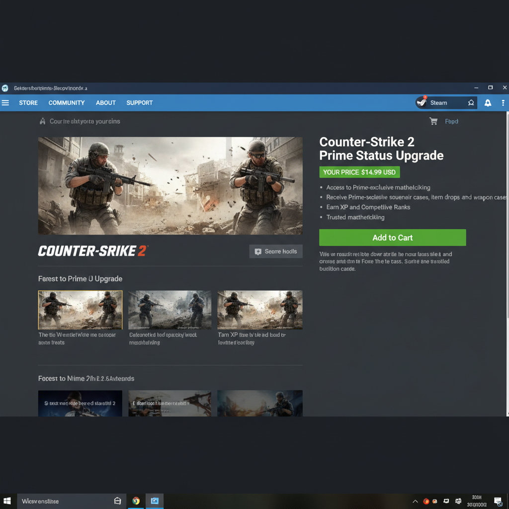Click 'Earn XP and Competitive Ranks' bullet

coord(368,207)
